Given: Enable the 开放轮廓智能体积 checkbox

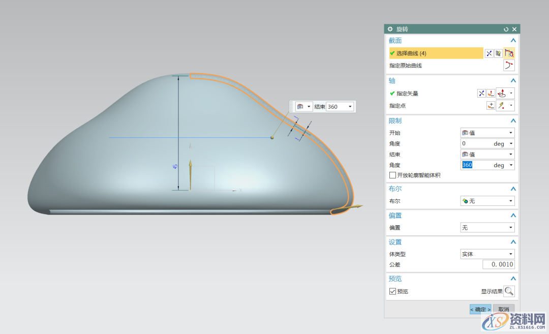Looking at the screenshot, I should [392, 175].
